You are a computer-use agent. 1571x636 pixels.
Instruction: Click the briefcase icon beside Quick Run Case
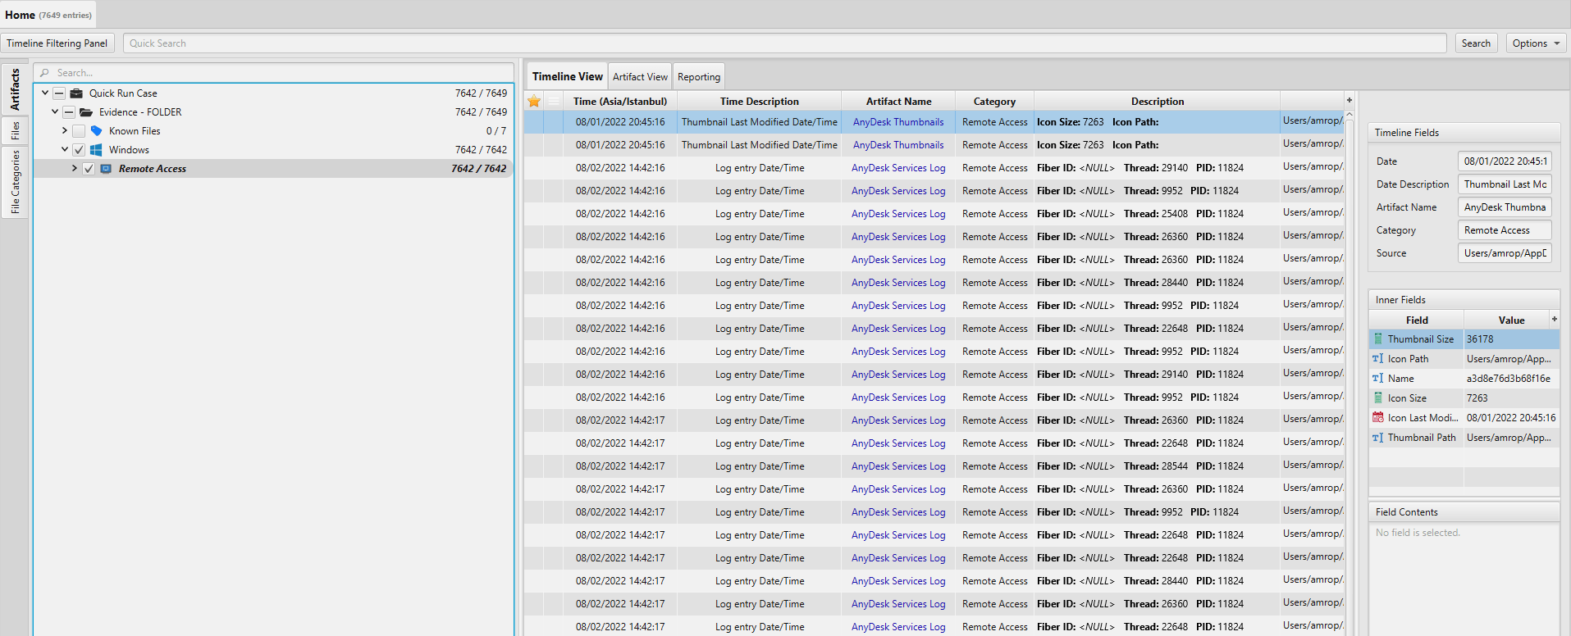click(x=76, y=93)
